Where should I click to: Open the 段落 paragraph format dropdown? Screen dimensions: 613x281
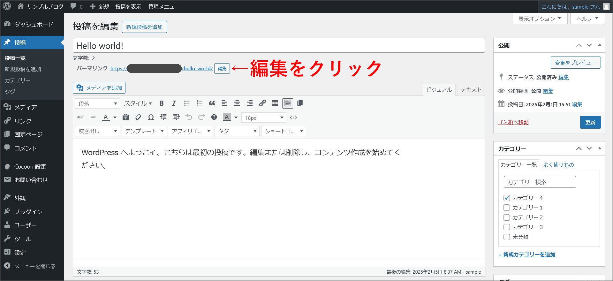pyautogui.click(x=97, y=103)
